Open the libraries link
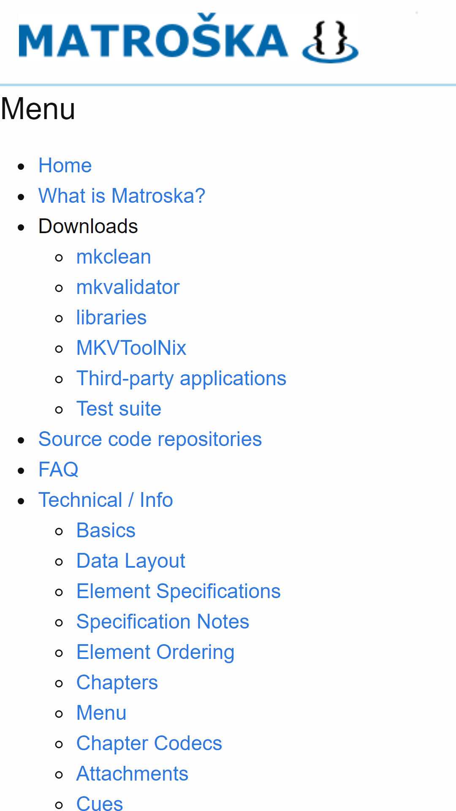Image resolution: width=456 pixels, height=811 pixels. 111,318
